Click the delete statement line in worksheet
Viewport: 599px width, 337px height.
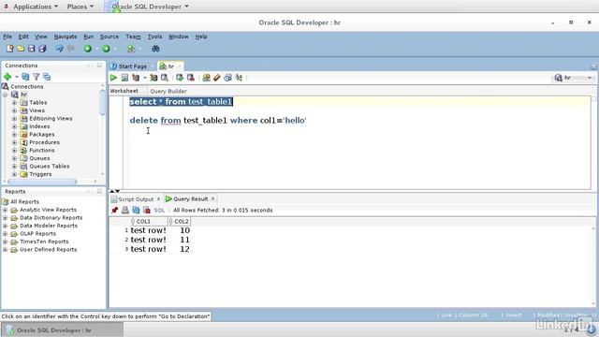[218, 121]
